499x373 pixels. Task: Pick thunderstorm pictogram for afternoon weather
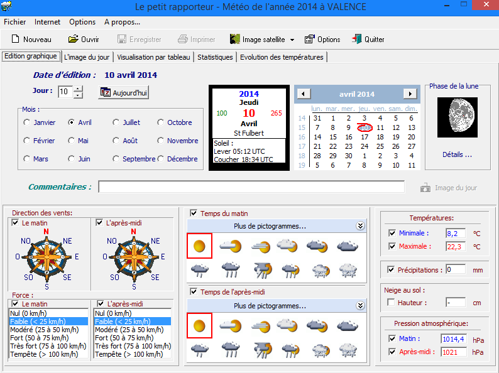point(263,350)
